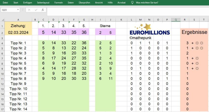This screenshot has height=112, width=209.
Task: Open the Datei menu
Action: (x=5, y=3)
